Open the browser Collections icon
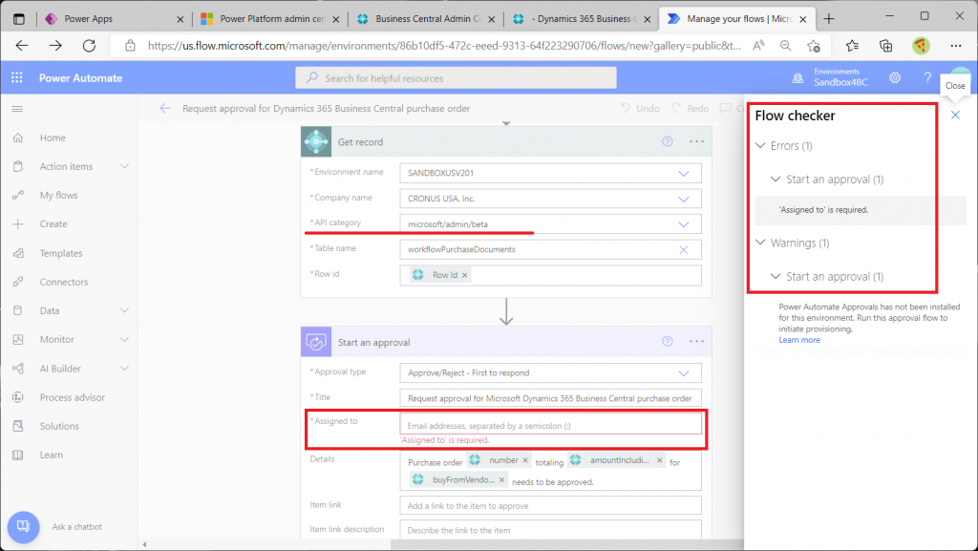 click(885, 46)
